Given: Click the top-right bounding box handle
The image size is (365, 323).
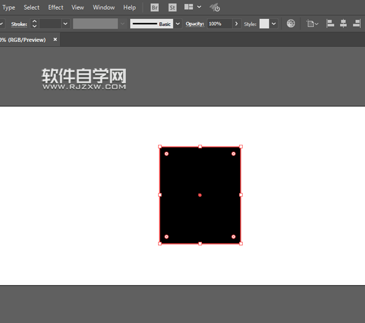Looking at the screenshot, I should [241, 147].
